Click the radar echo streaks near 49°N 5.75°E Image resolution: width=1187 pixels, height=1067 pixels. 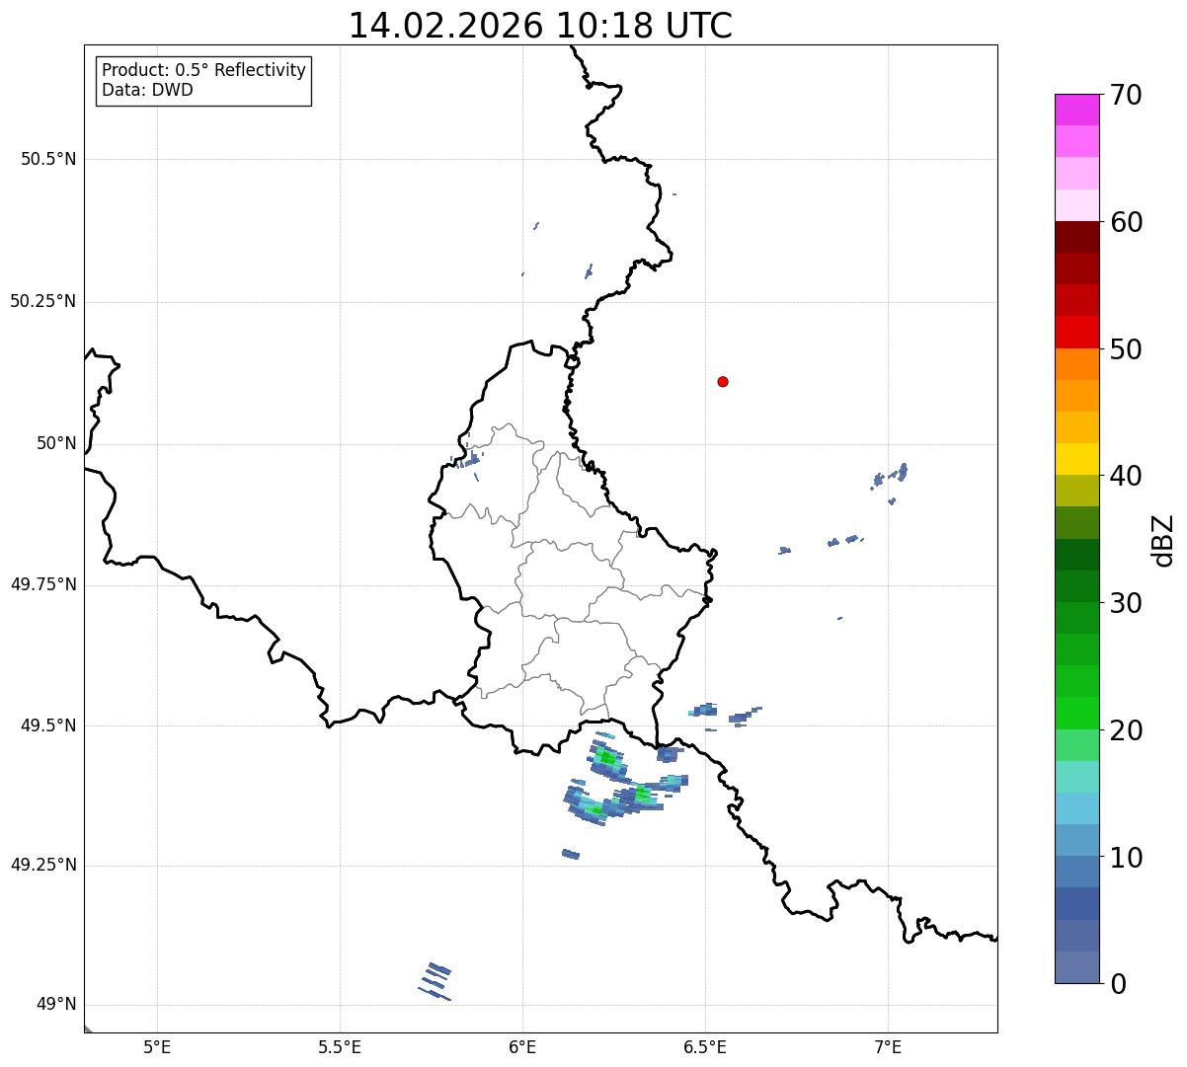coord(435,981)
